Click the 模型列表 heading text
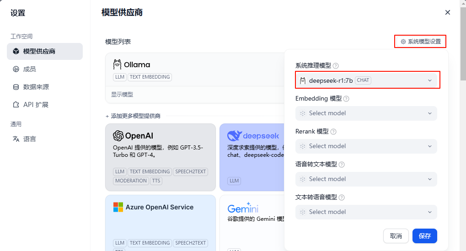The height and width of the screenshot is (251, 466). tap(118, 42)
